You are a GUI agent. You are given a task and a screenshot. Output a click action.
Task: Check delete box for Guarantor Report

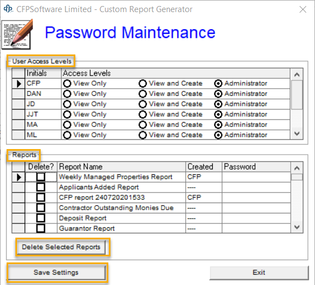(x=41, y=228)
